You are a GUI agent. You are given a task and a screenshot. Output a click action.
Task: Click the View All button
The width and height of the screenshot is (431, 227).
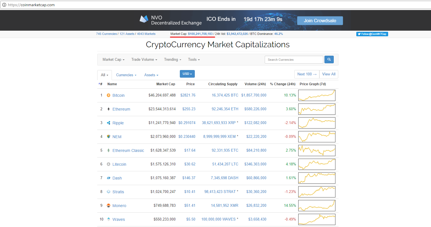(x=329, y=74)
